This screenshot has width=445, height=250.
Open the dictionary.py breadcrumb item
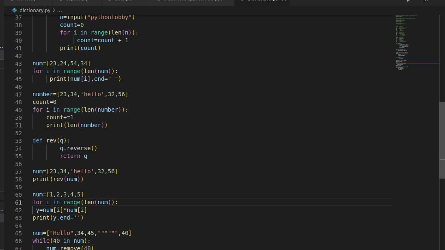[x=35, y=11]
